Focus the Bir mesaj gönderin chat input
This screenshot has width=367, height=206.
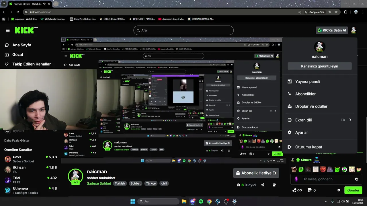tap(326, 179)
